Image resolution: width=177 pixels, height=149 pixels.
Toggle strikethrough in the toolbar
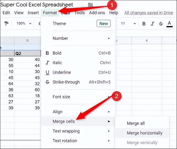click(x=161, y=24)
